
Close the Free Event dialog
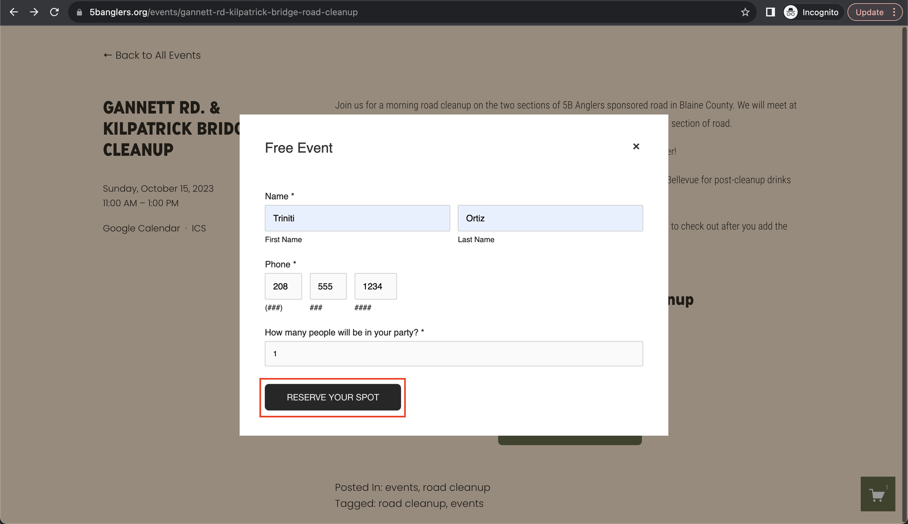[636, 146]
